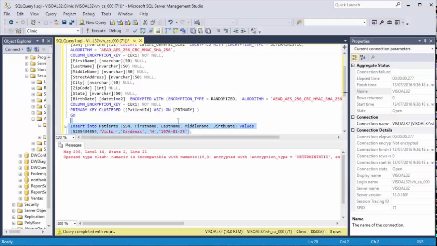Click the Execute button with red exclamation
This screenshot has width=437, height=246.
95,31
